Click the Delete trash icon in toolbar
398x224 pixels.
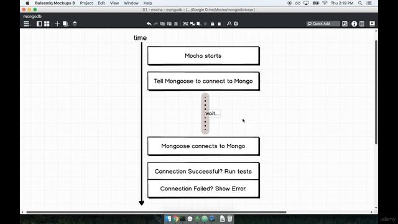(220, 24)
